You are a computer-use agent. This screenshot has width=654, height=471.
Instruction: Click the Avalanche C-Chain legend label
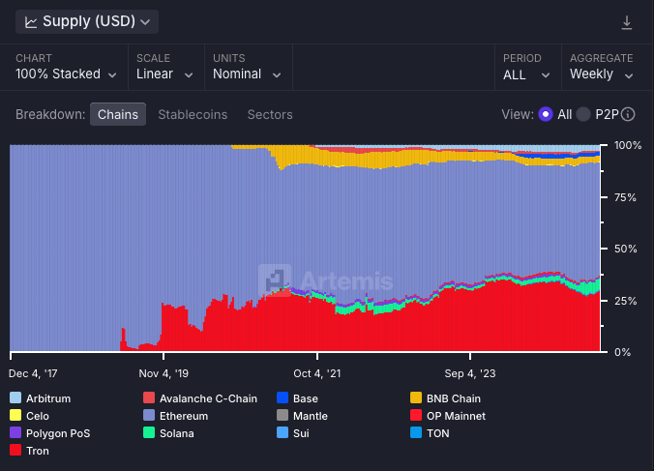click(208, 398)
